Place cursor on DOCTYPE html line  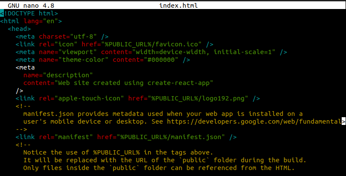tap(29, 13)
